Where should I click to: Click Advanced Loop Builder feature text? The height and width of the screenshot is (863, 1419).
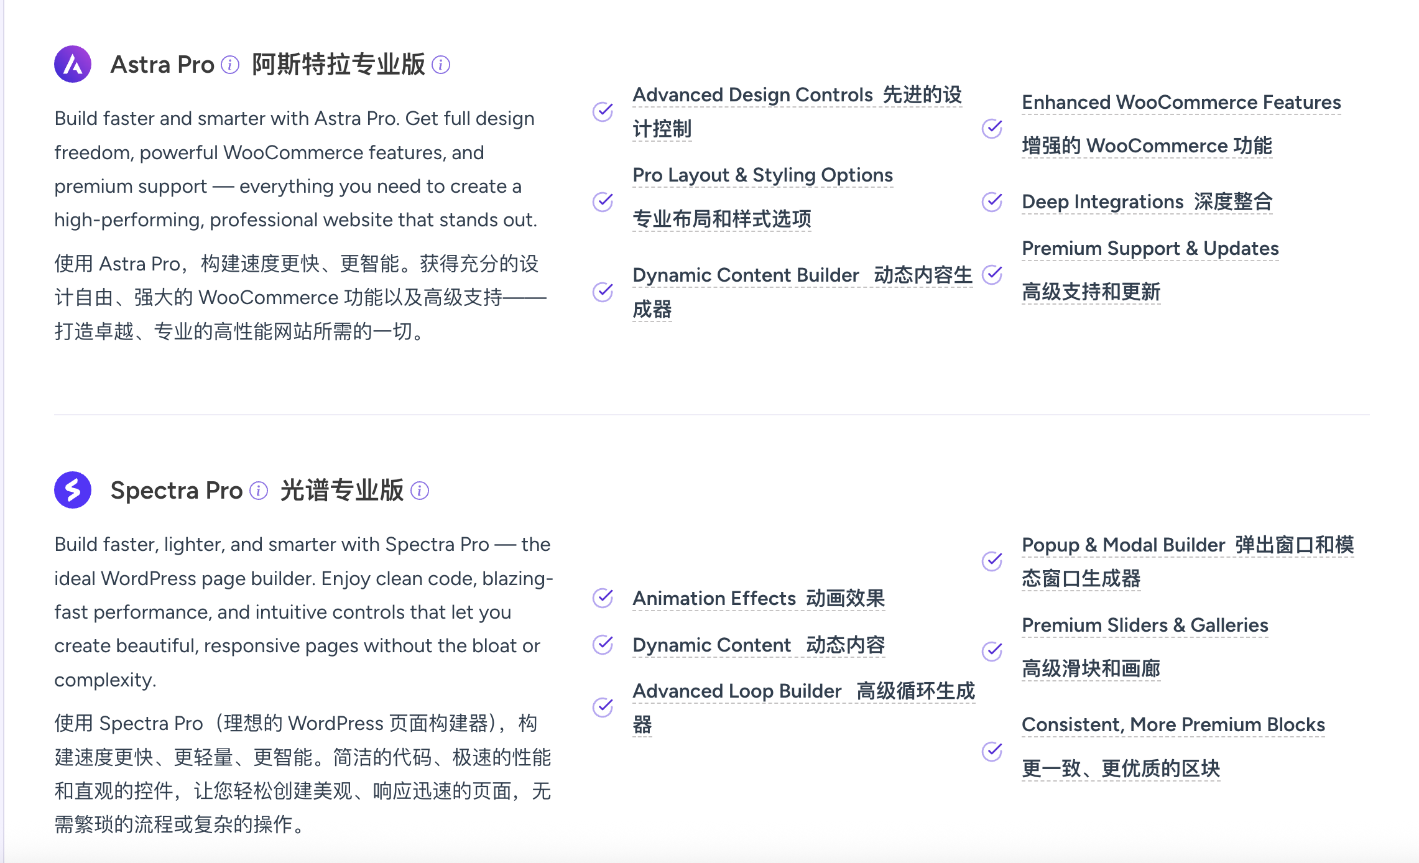[x=803, y=708]
